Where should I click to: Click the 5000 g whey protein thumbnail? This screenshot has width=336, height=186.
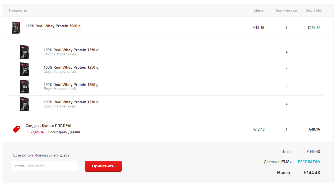tap(16, 28)
